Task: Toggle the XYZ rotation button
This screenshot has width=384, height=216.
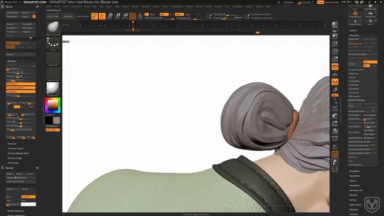Action: (335, 95)
